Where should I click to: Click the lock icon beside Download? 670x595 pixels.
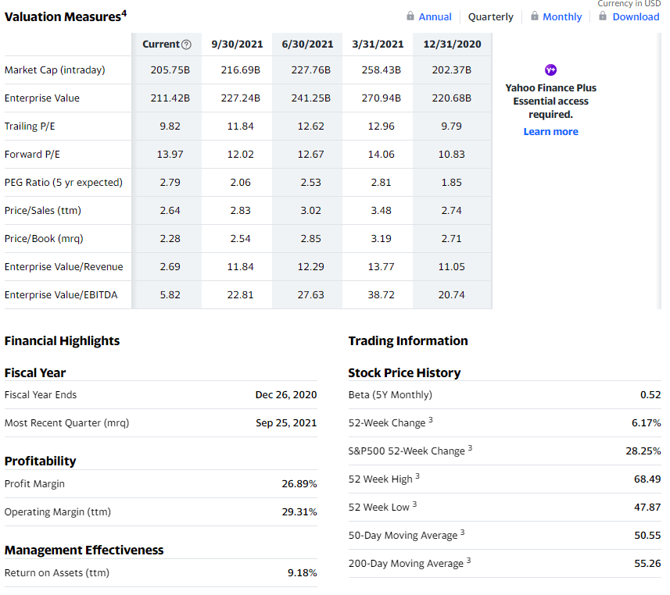pyautogui.click(x=604, y=16)
